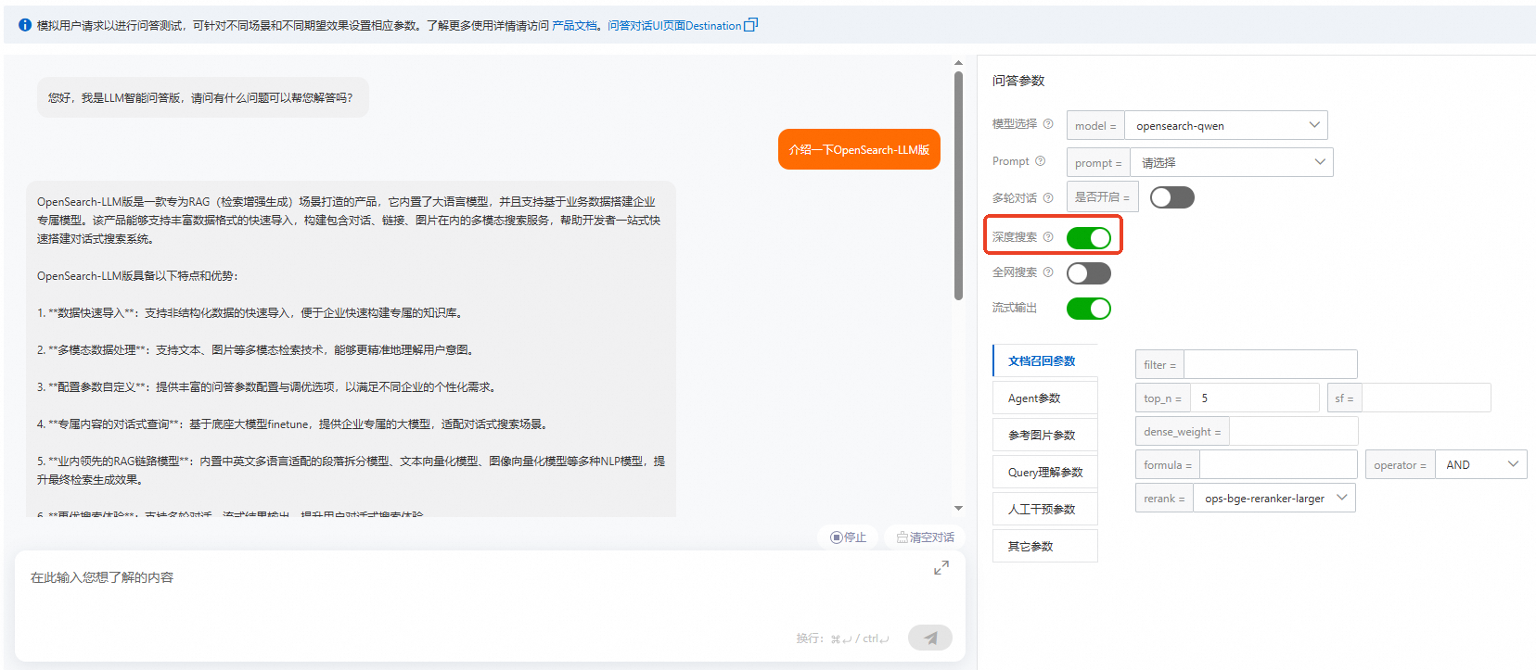
Task: Click the orange 介绍一下OpenSearch-LLM版 message bubble
Action: (859, 149)
